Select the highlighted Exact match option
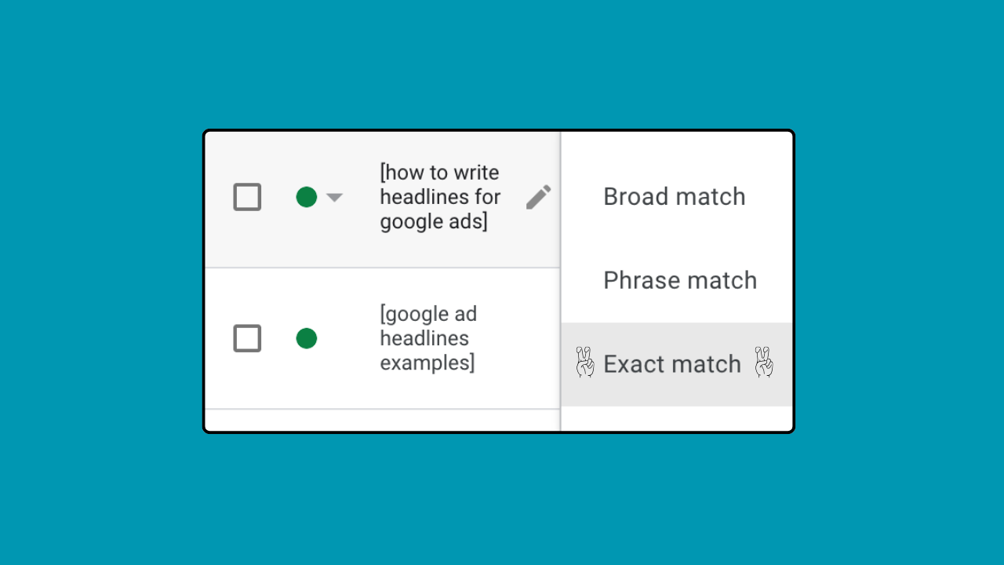The height and width of the screenshot is (565, 1004). pyautogui.click(x=671, y=364)
